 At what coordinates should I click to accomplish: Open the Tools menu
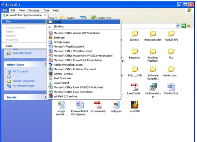[46, 10]
